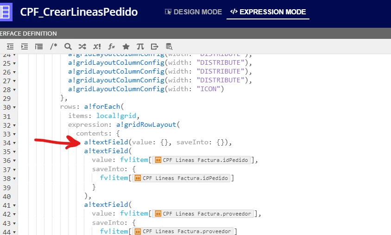The width and height of the screenshot is (391, 235).
Task: Click the star toolbar icon
Action: 126,47
